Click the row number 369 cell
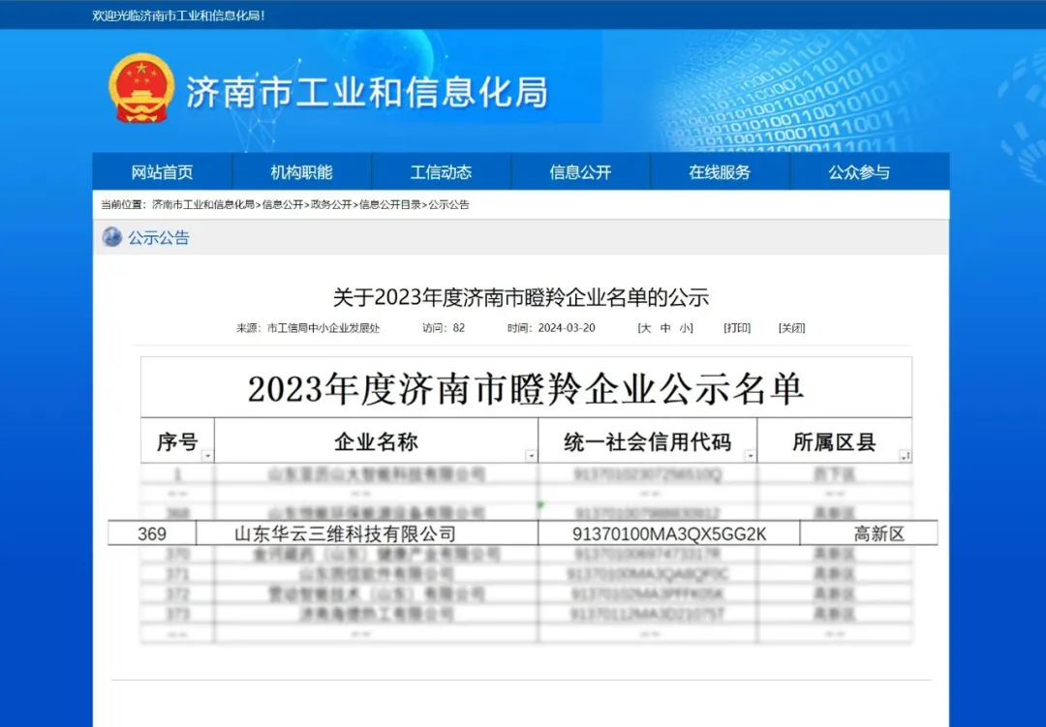1046x727 pixels. (152, 534)
